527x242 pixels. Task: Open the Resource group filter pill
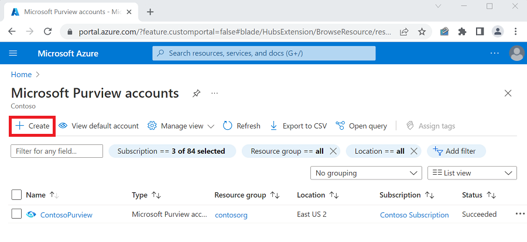click(287, 151)
